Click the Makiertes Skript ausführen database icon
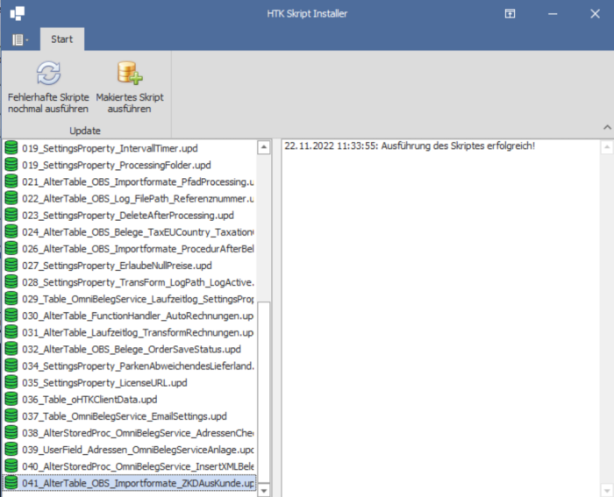614x497 pixels. (130, 73)
